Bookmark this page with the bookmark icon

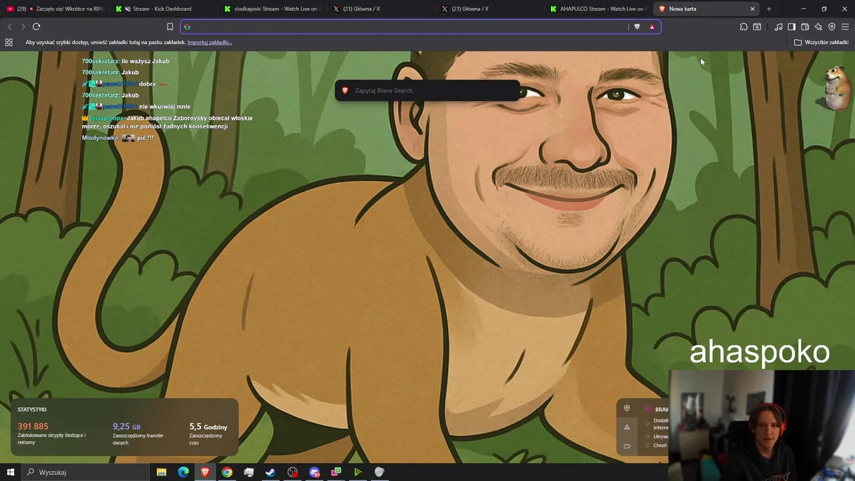pyautogui.click(x=170, y=27)
